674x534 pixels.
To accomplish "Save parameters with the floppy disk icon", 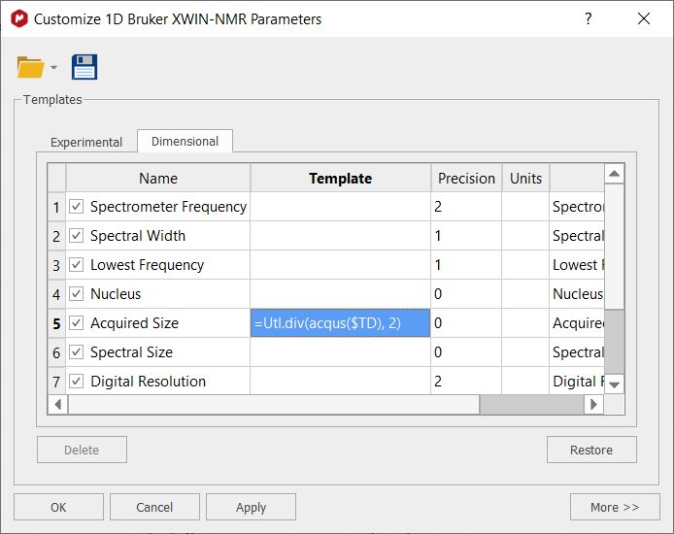I will tap(84, 67).
